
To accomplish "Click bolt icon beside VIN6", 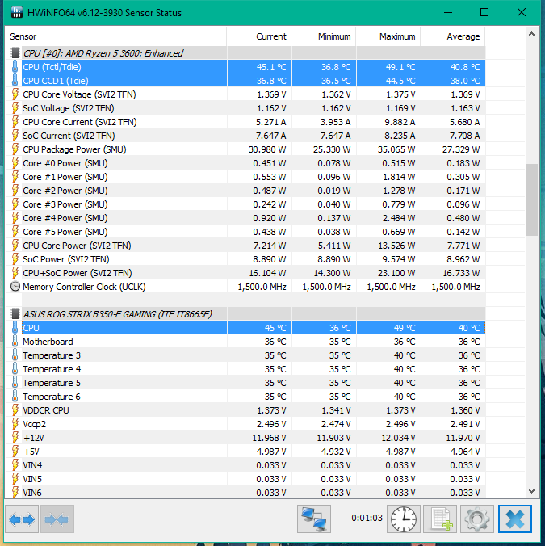I will (15, 493).
